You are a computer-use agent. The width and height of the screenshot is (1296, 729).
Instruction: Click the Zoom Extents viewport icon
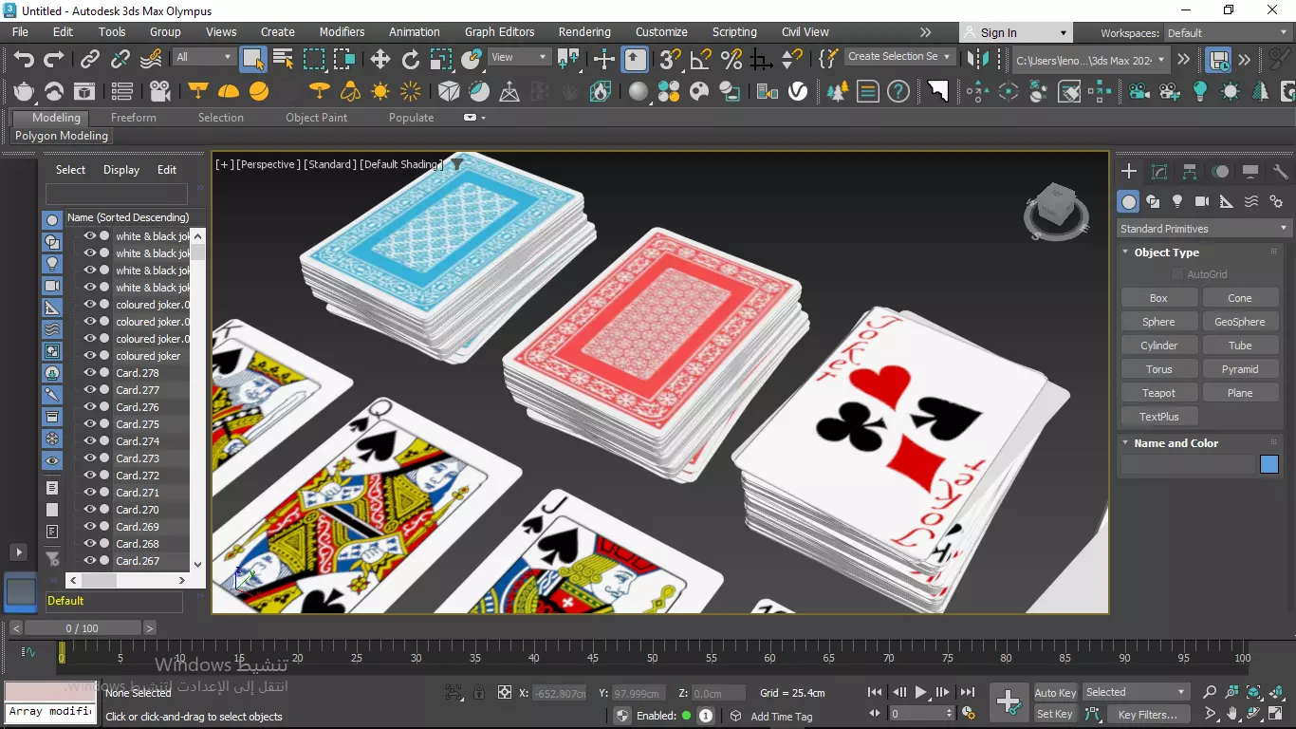click(x=1253, y=693)
